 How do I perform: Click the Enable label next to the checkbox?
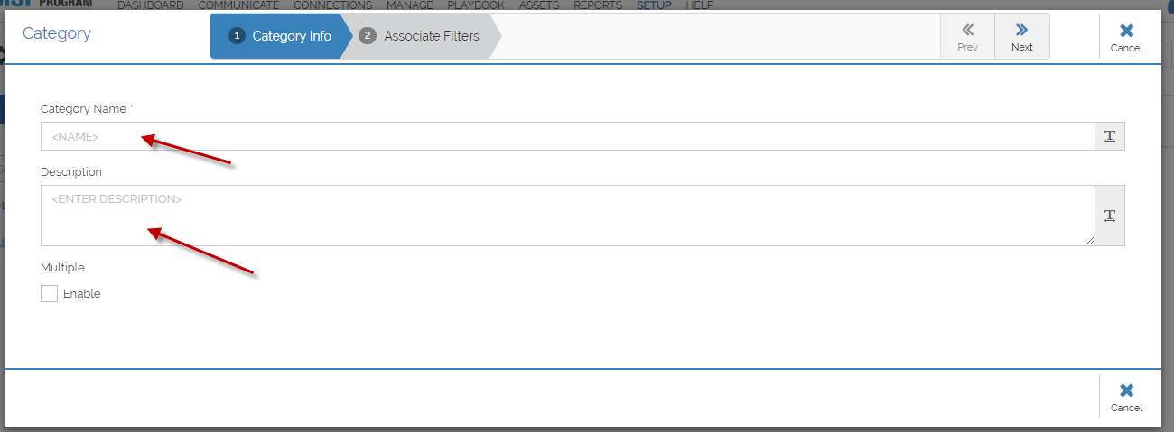click(x=82, y=294)
